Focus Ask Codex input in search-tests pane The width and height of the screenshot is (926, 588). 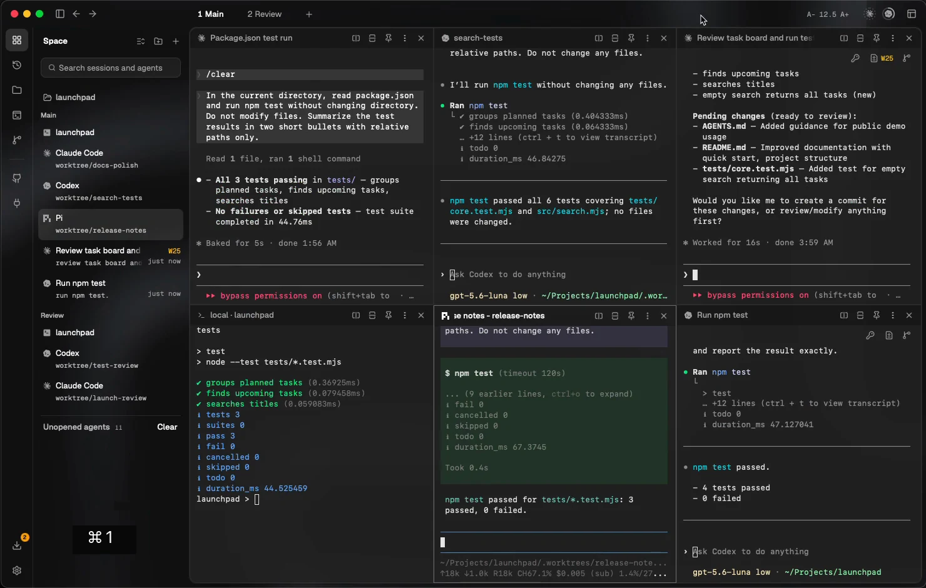click(554, 275)
